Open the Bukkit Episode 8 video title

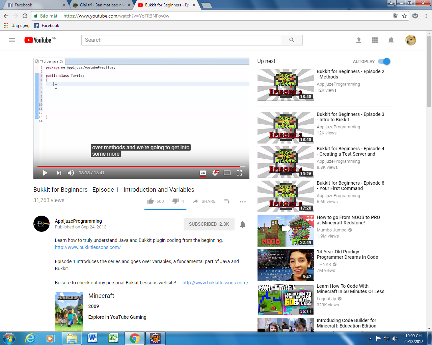(350, 186)
